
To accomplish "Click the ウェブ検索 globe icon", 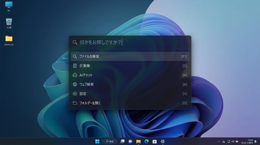I will [75, 84].
